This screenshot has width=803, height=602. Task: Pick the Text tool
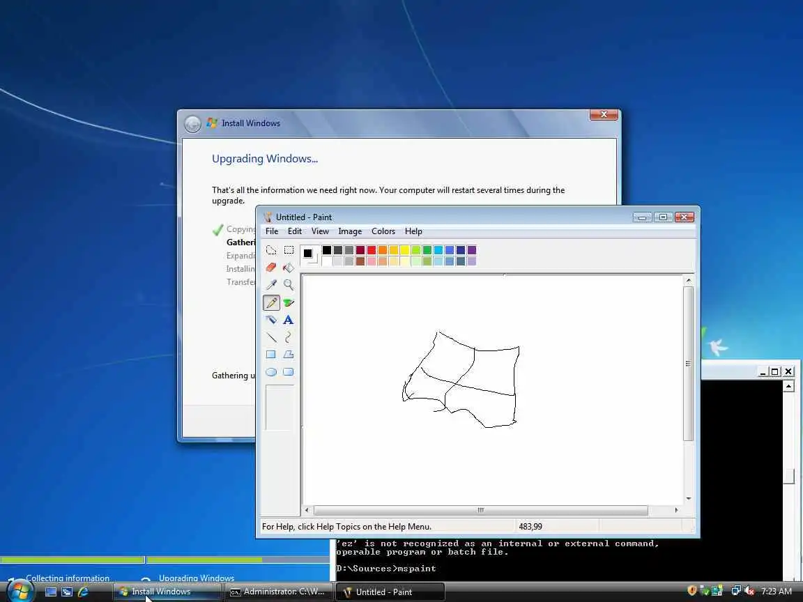click(289, 320)
